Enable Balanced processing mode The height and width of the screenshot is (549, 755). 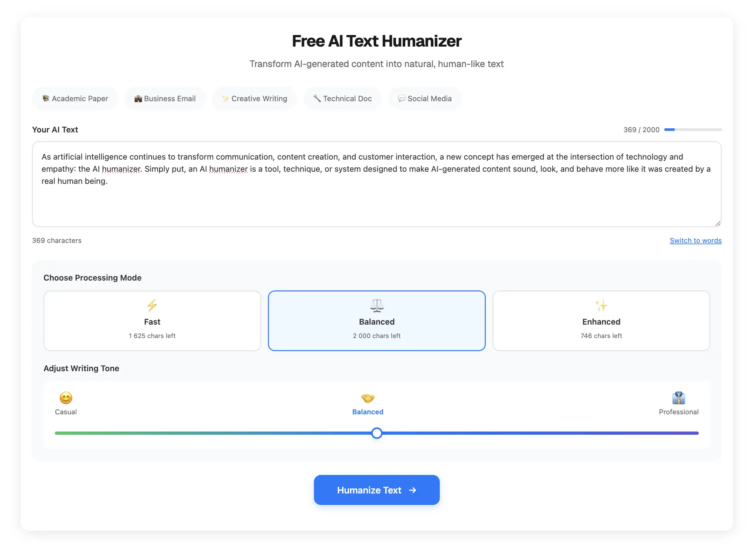[x=377, y=320]
